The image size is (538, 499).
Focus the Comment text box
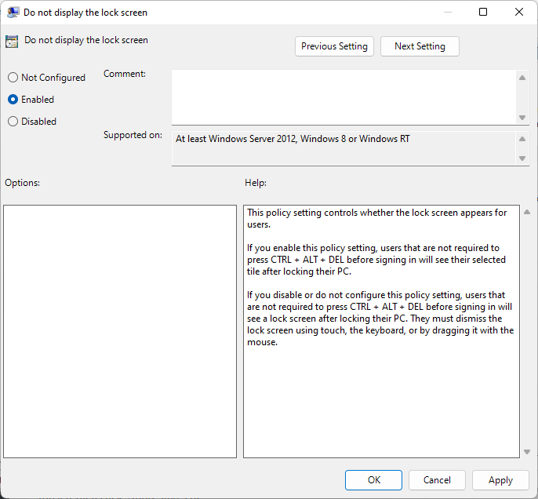344,97
